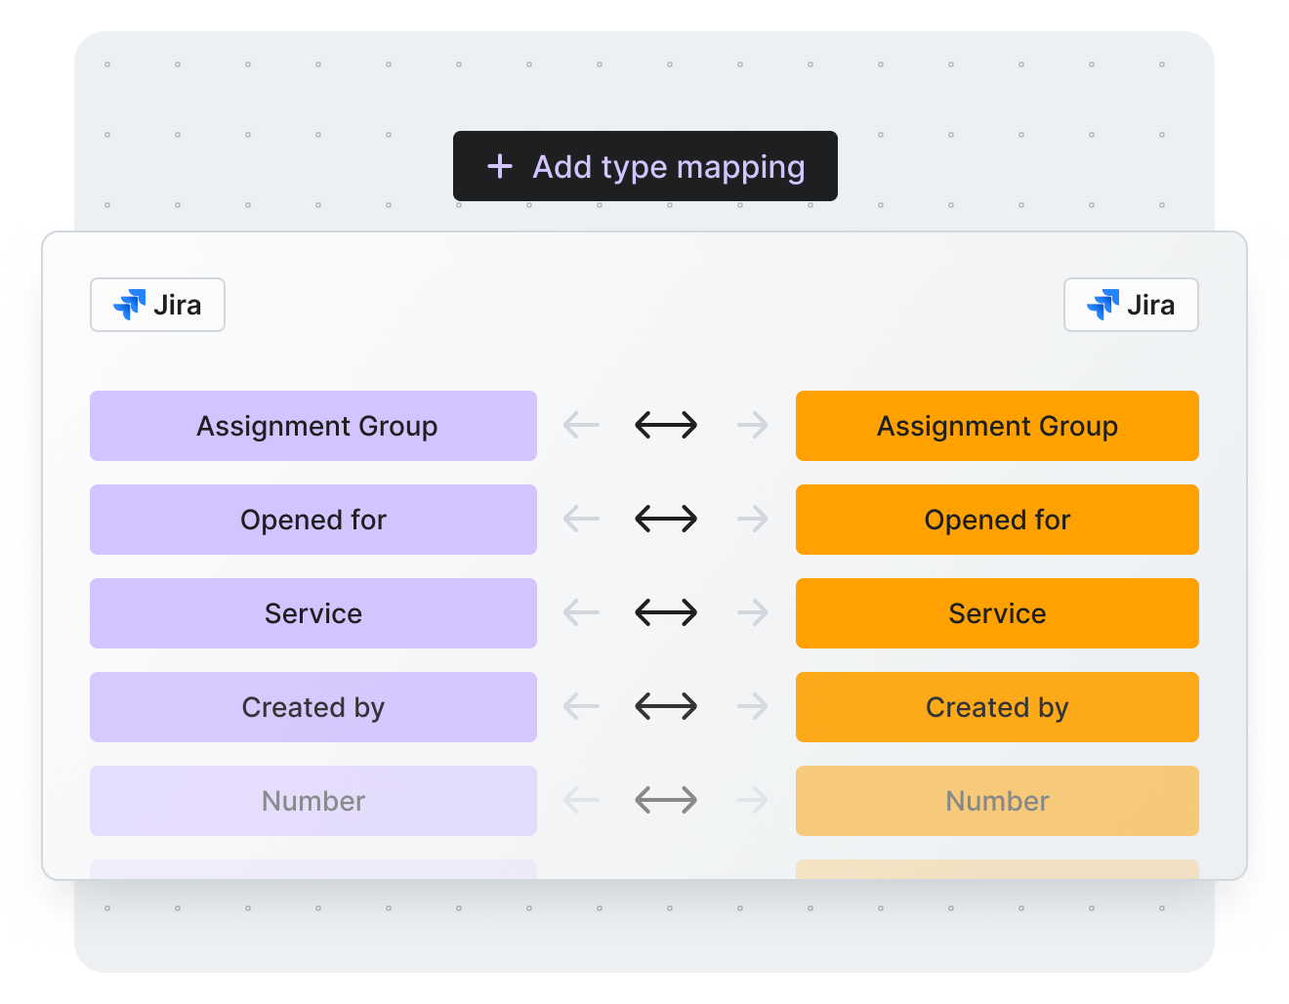Click the right Jira logo icon
The image size is (1289, 1004).
point(1102,305)
